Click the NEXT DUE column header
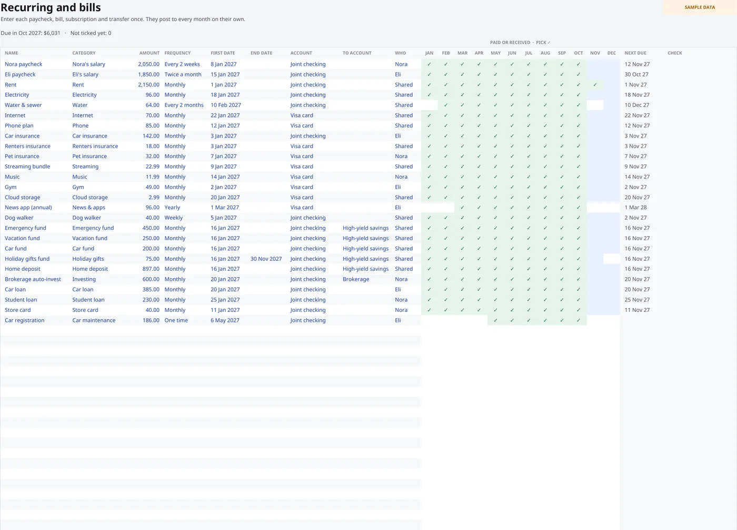This screenshot has height=530, width=737. coord(635,53)
